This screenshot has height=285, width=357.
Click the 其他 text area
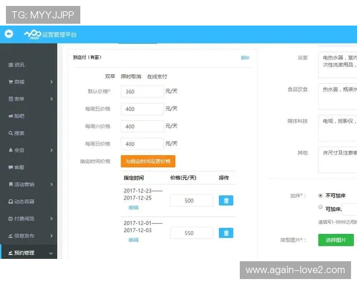[337, 160]
